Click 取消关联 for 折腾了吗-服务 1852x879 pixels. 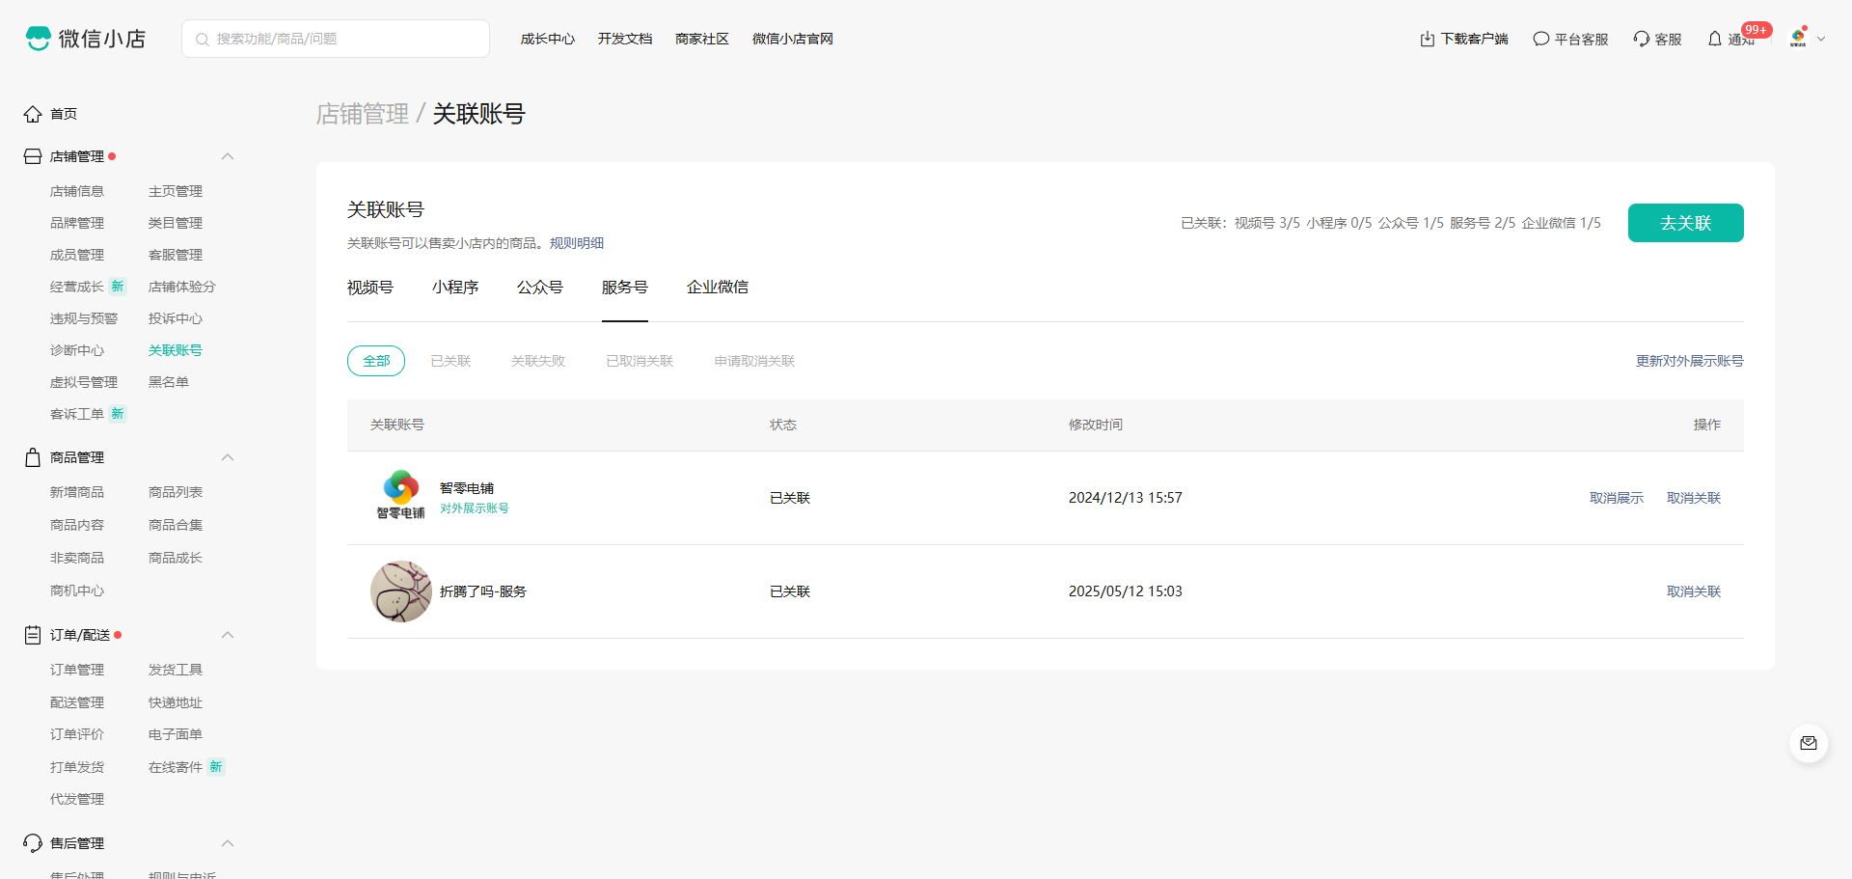[1694, 591]
